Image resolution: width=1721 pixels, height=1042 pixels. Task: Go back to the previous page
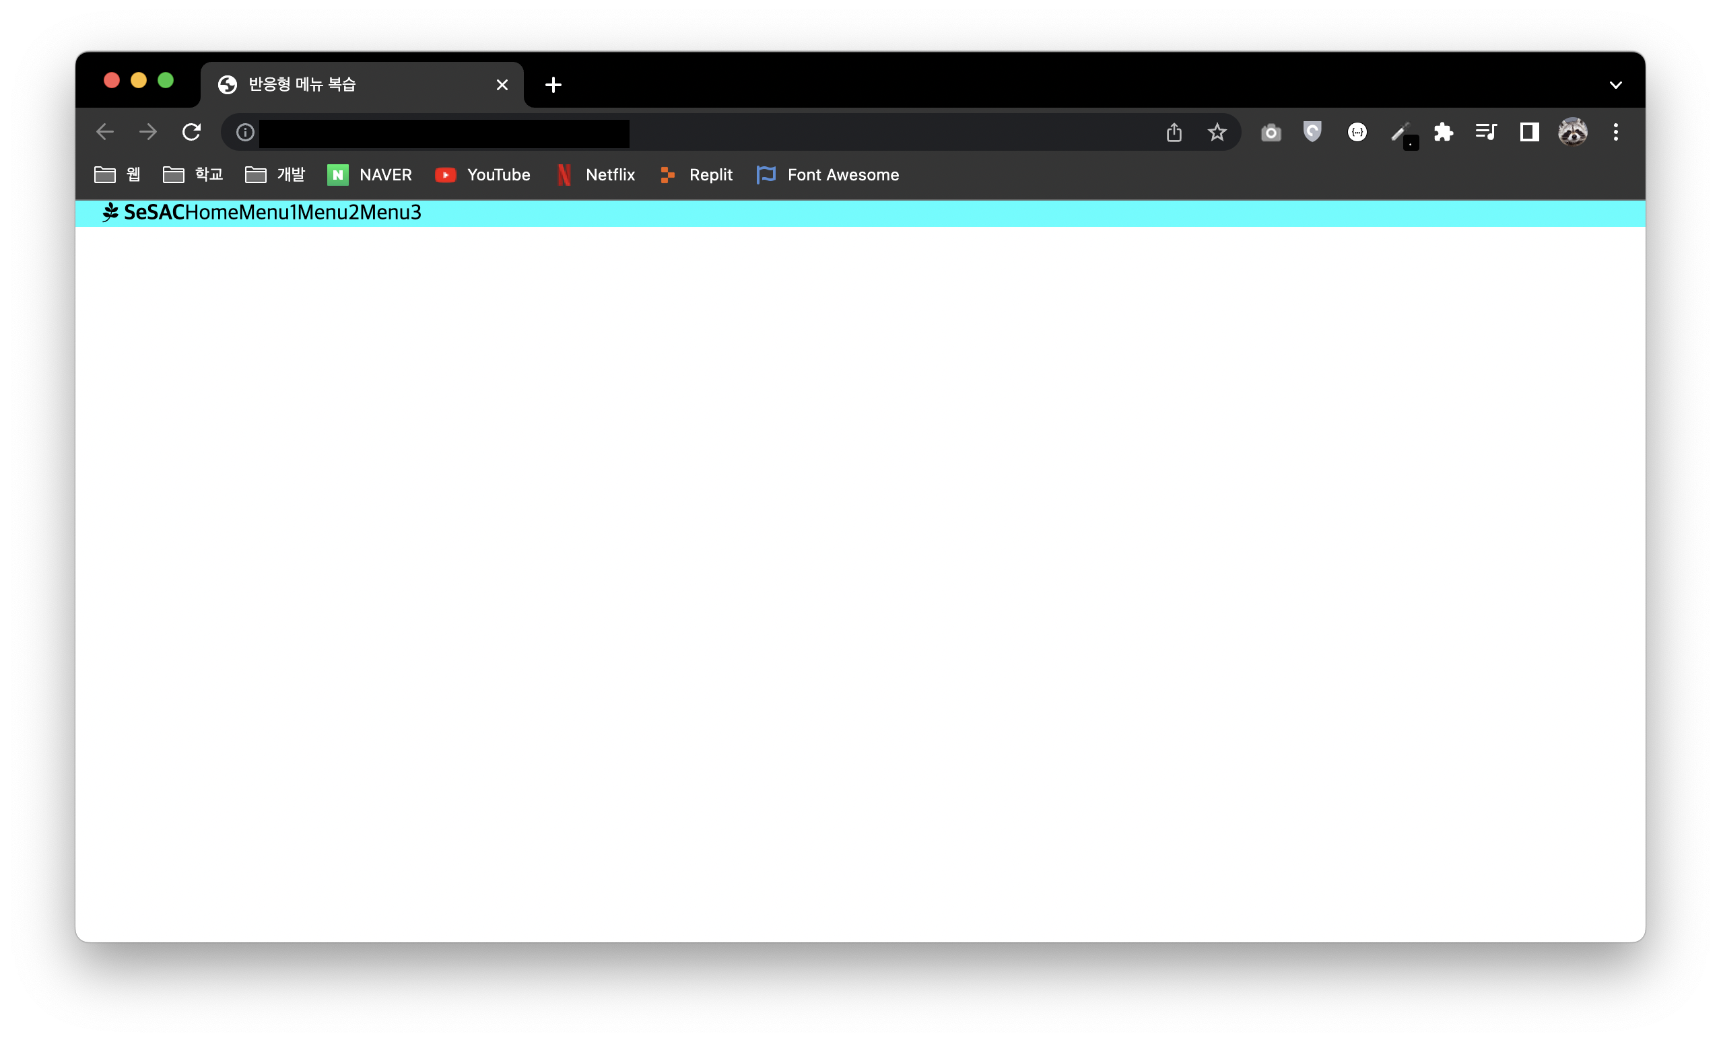(x=105, y=132)
